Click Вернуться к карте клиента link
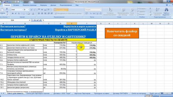Viewport: 173px width, 97px height. click(80, 26)
